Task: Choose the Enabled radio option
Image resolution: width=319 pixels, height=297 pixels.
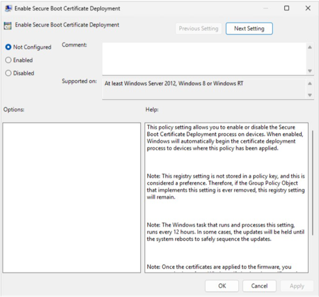Action: point(8,60)
